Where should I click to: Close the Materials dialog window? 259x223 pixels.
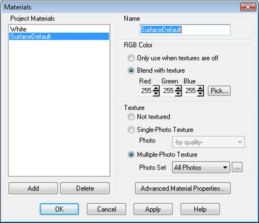pyautogui.click(x=248, y=7)
